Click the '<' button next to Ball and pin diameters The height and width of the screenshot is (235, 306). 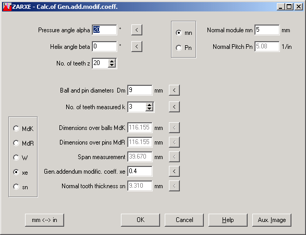(x=174, y=90)
